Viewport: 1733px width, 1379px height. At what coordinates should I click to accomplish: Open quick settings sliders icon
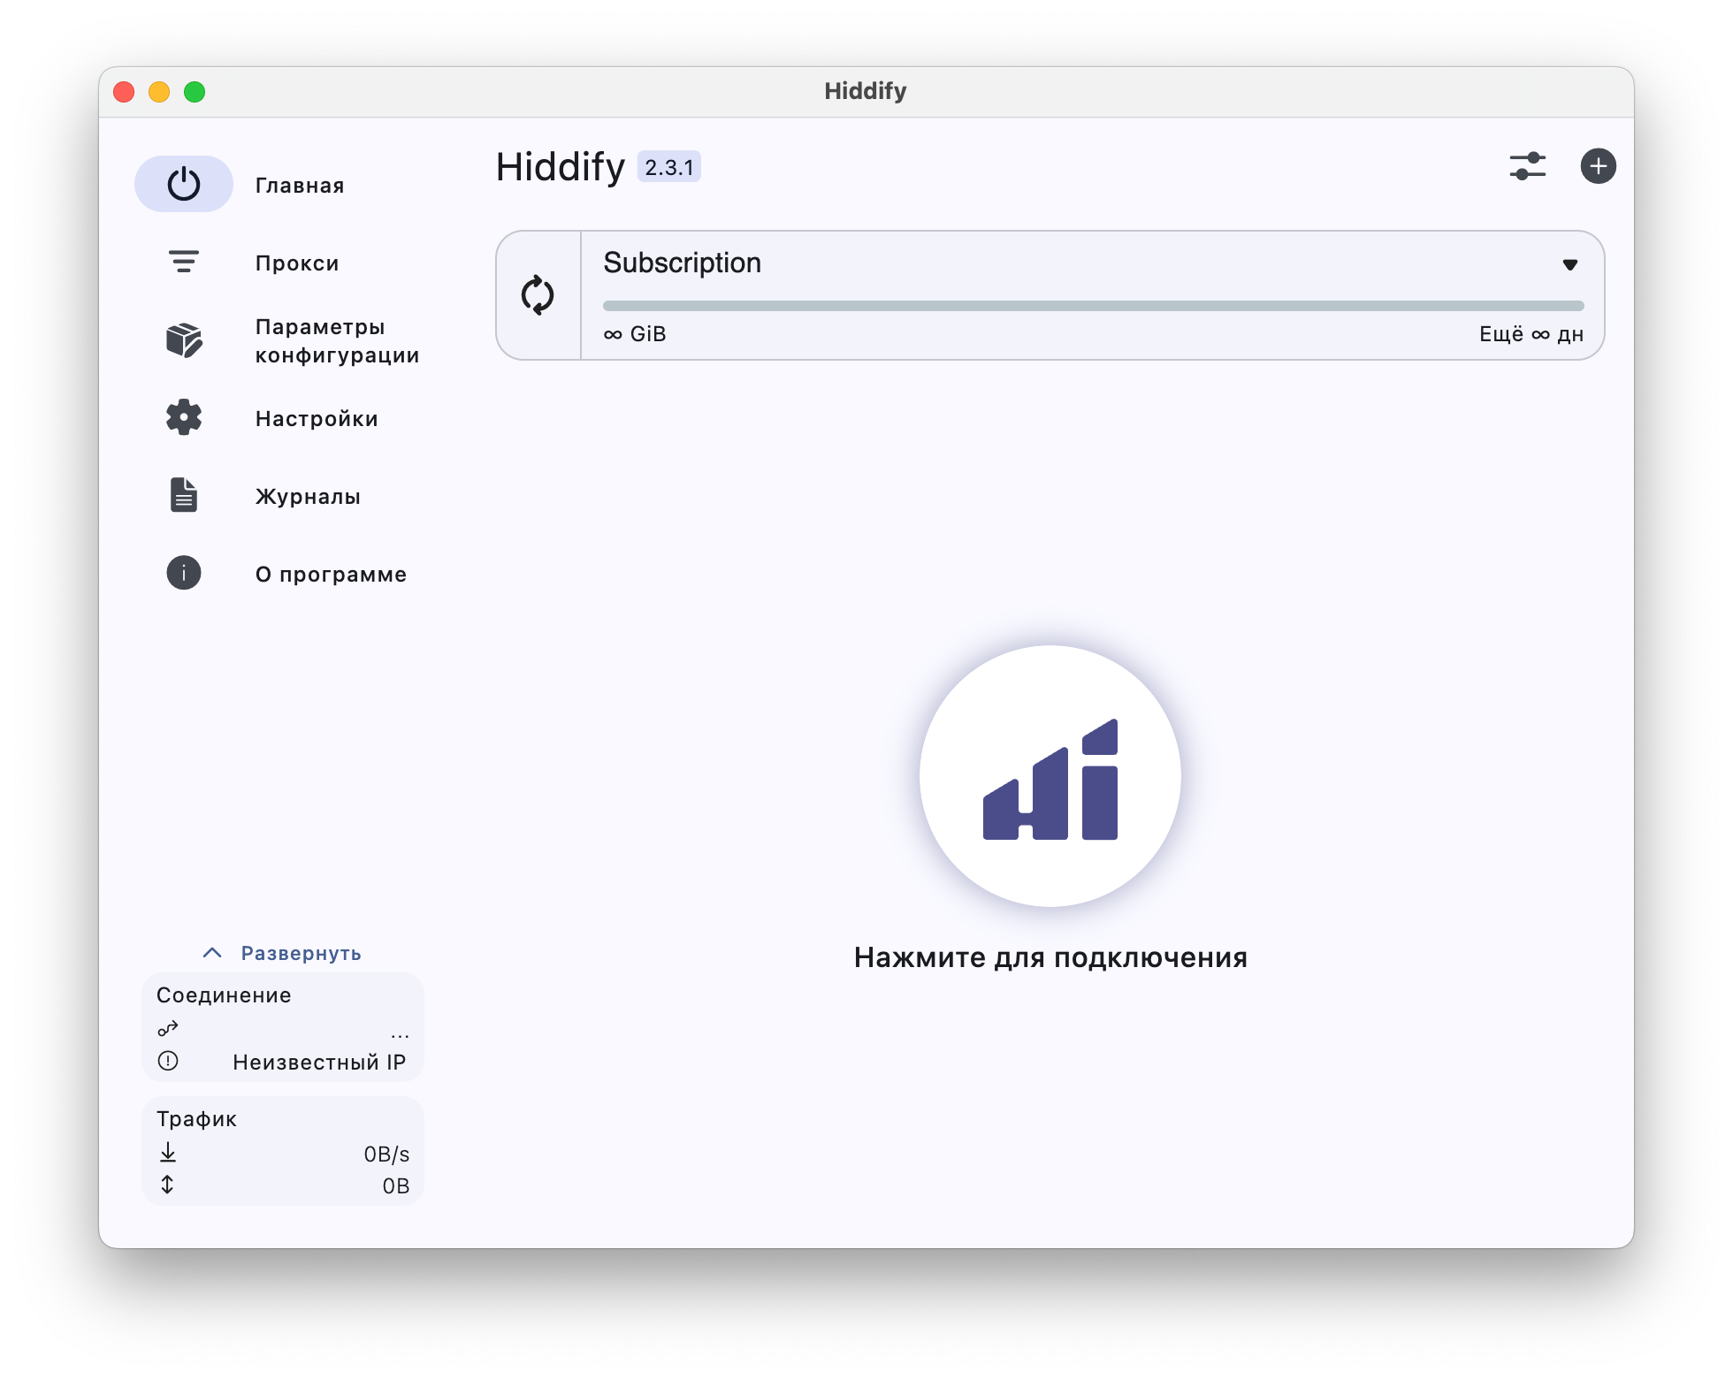coord(1527,166)
